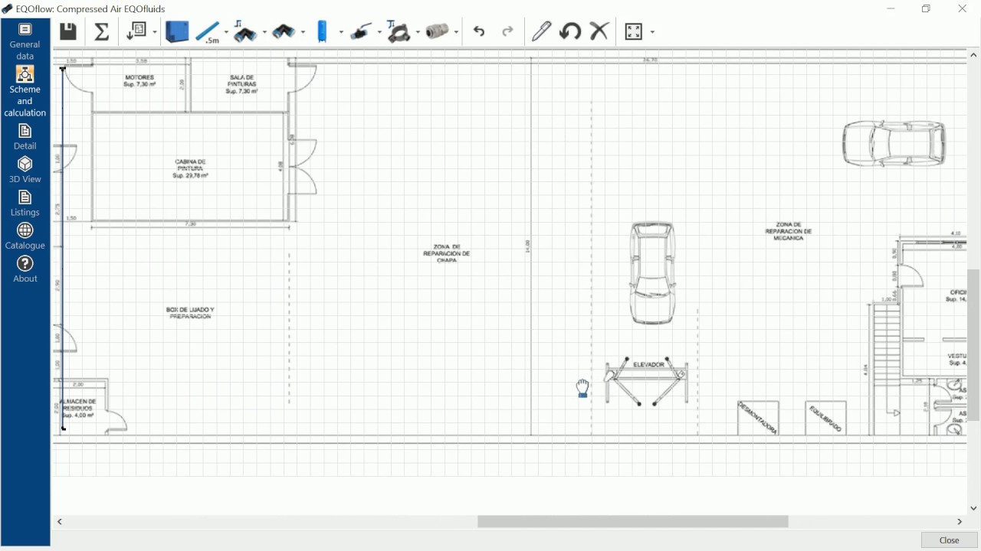
Task: Click the EQUILIBRADO machine box
Action: (825, 418)
